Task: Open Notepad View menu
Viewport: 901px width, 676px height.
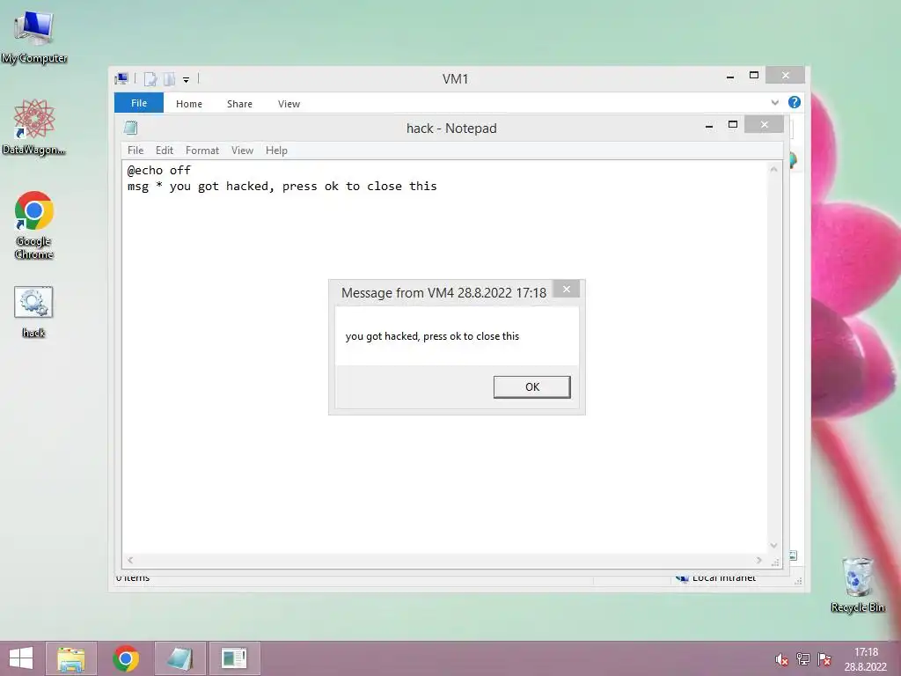Action: pyautogui.click(x=242, y=150)
